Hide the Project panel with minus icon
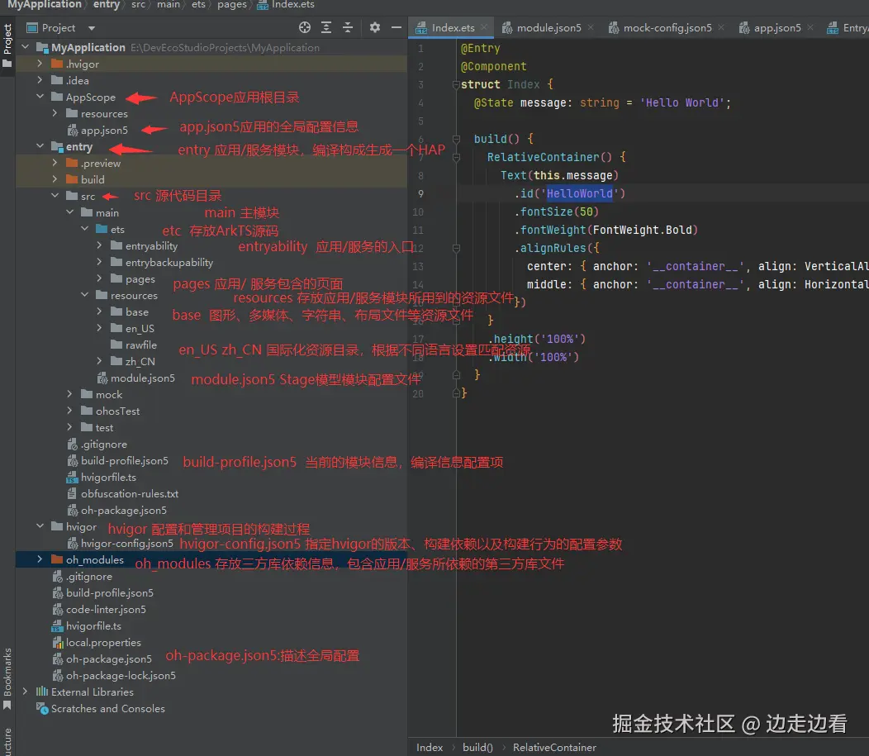The height and width of the screenshot is (756, 869). tap(397, 28)
